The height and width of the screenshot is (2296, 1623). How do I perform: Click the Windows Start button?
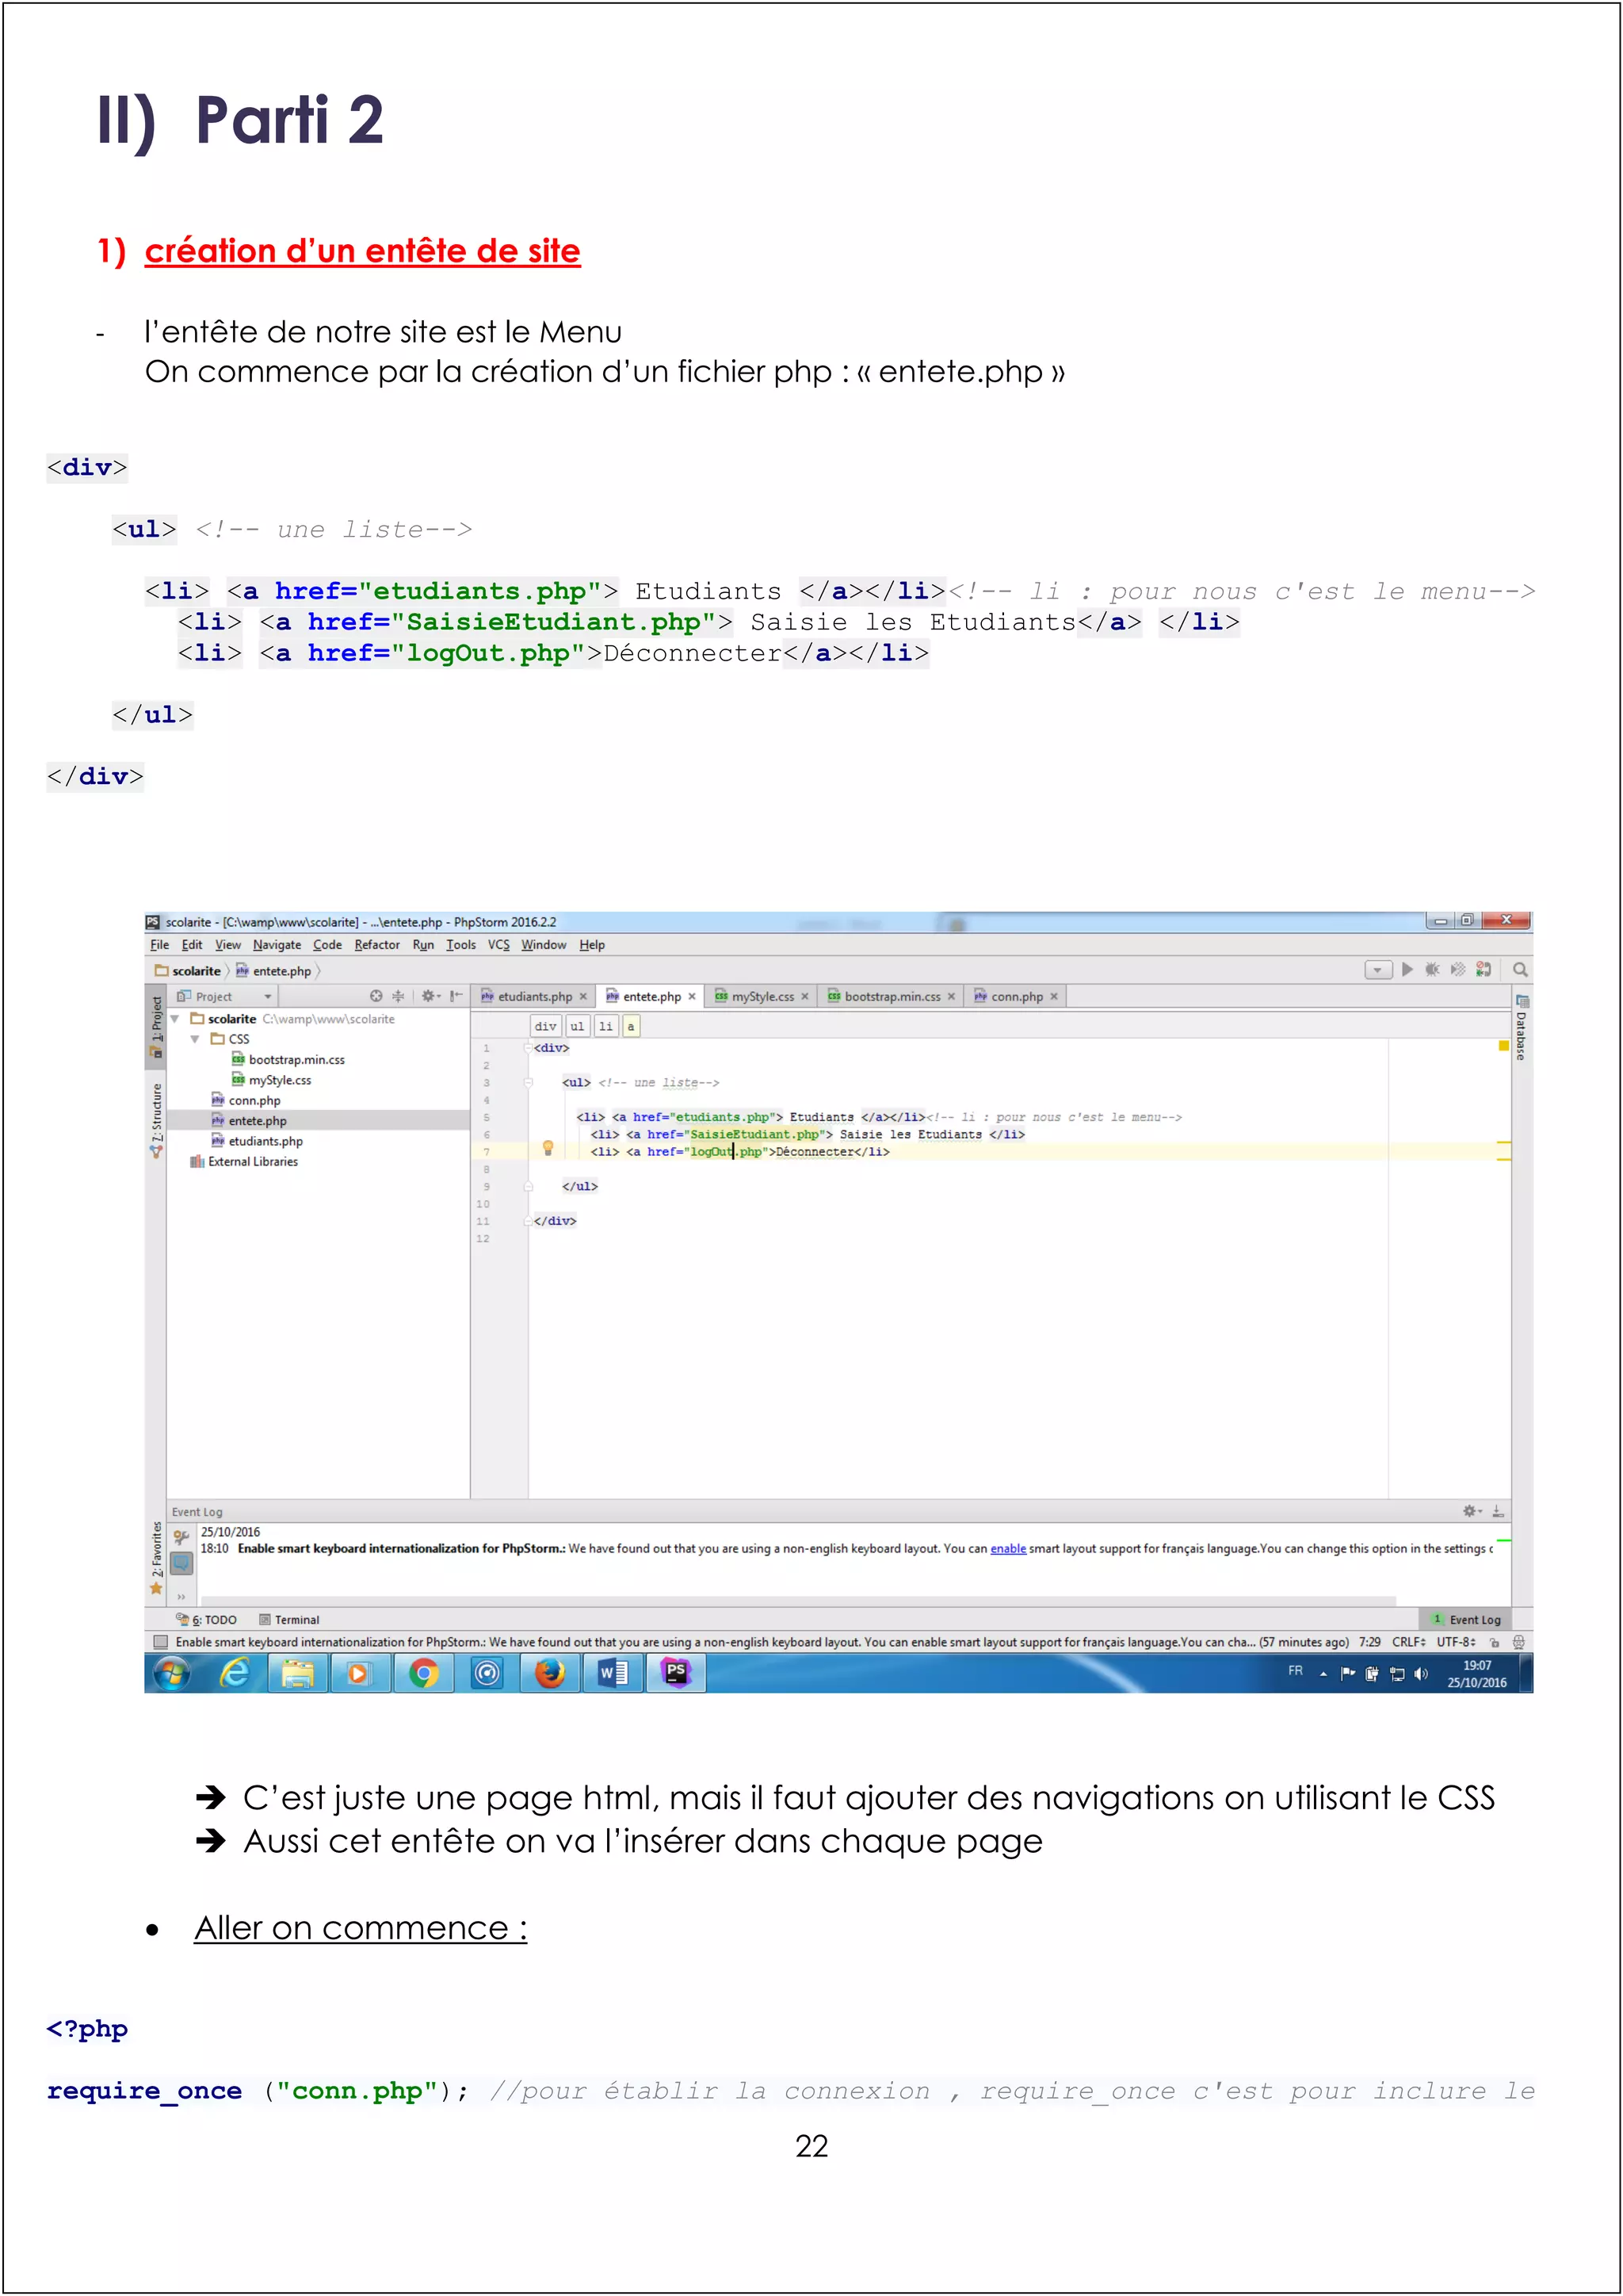pyautogui.click(x=172, y=1673)
